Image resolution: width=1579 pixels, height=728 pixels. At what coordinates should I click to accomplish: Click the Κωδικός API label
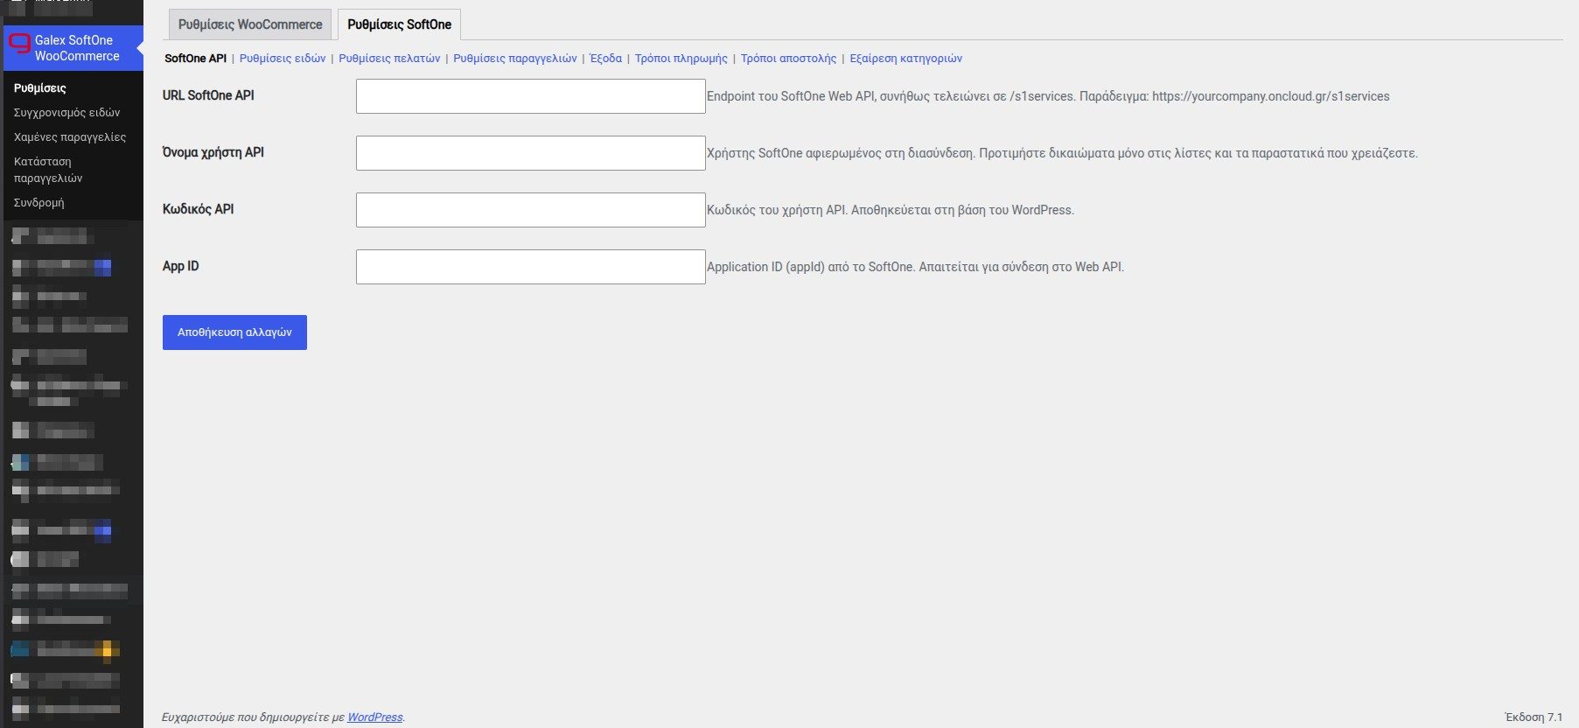(x=199, y=209)
